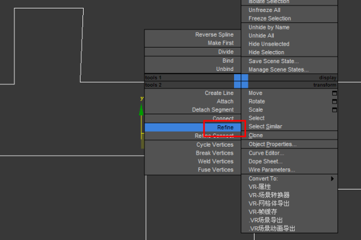Click Freeze Selection entry
Screen dimensions: 361x240
coord(270,19)
